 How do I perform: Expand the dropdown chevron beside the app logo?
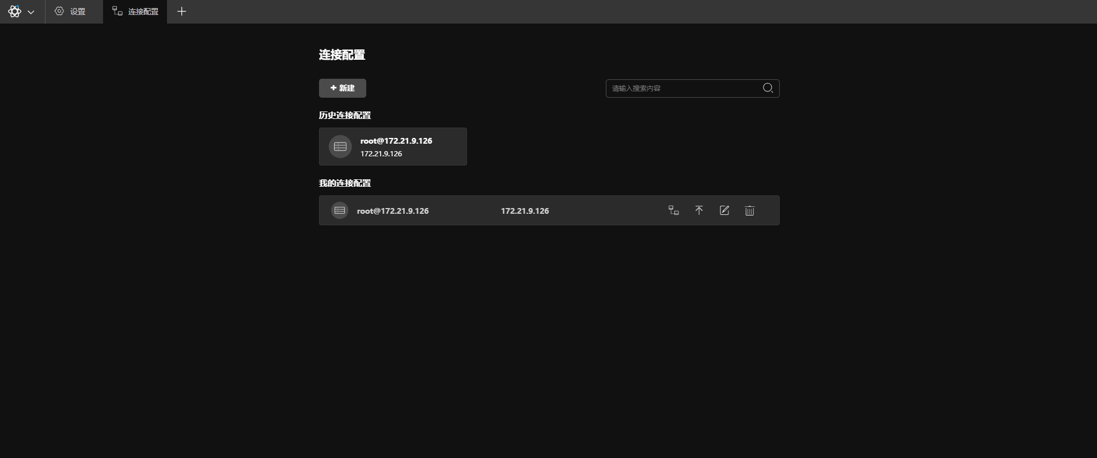tap(31, 12)
